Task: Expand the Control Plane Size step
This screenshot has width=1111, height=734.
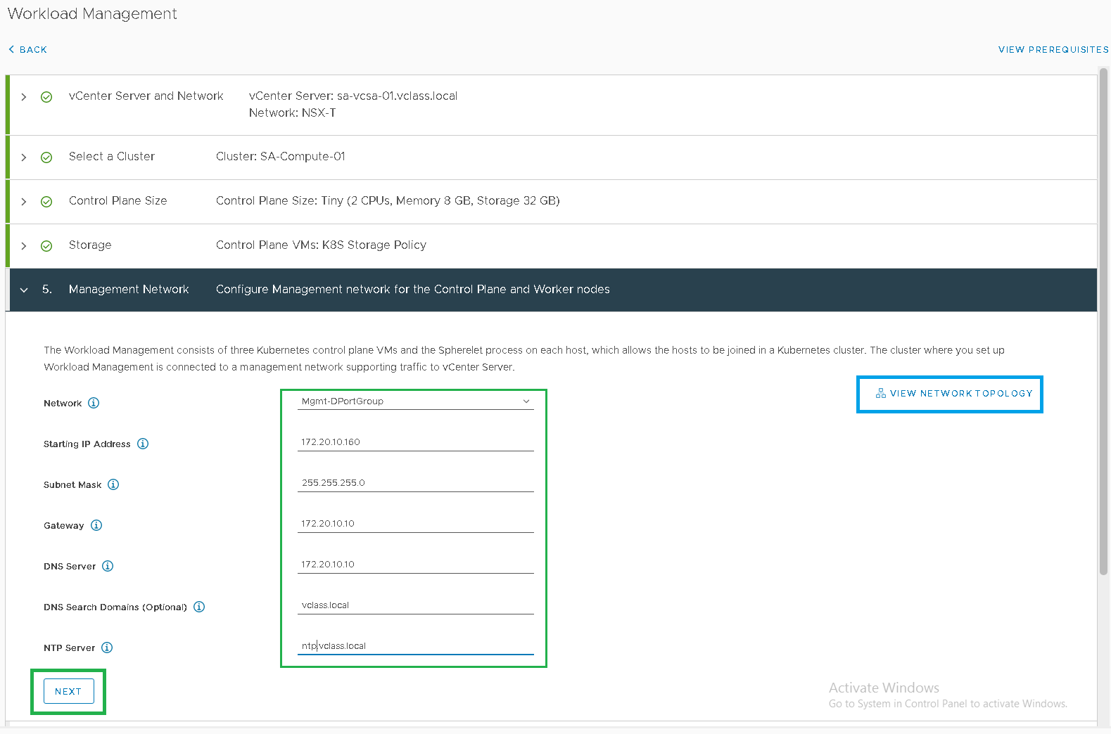Action: (x=24, y=202)
